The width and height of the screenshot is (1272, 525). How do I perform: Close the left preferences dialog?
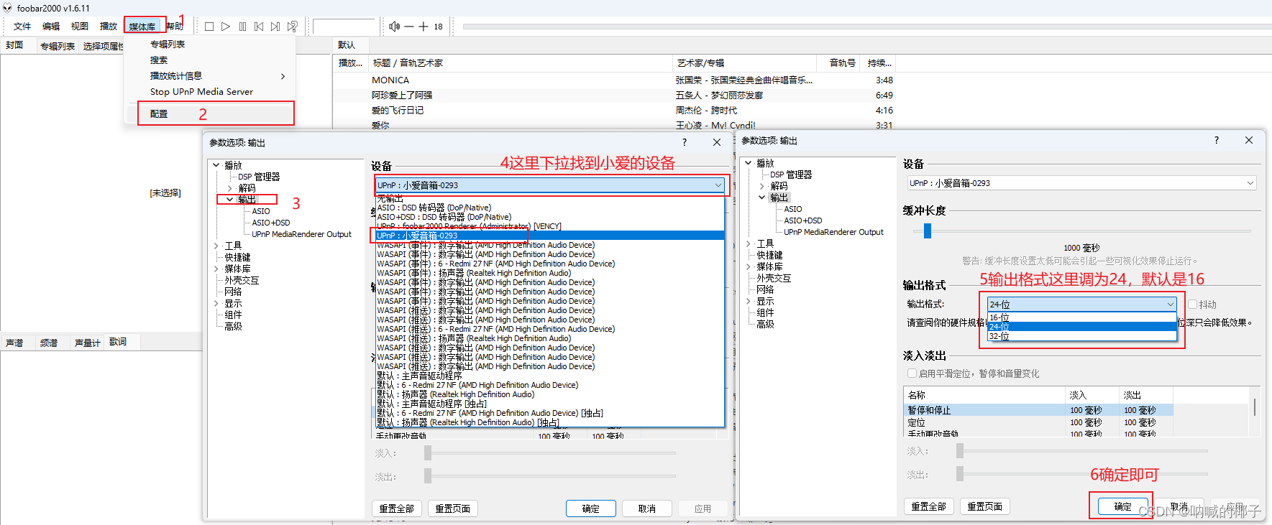pos(717,142)
